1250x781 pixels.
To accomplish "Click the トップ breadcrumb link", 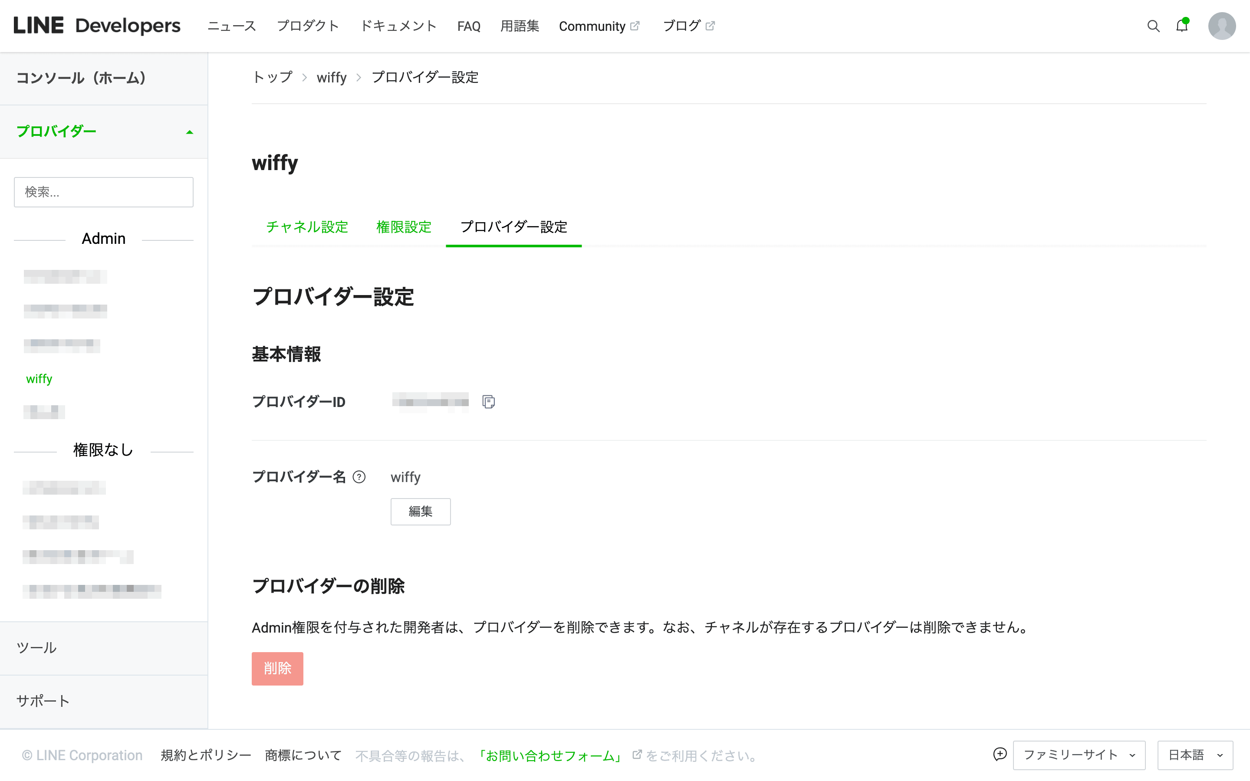I will (x=272, y=78).
